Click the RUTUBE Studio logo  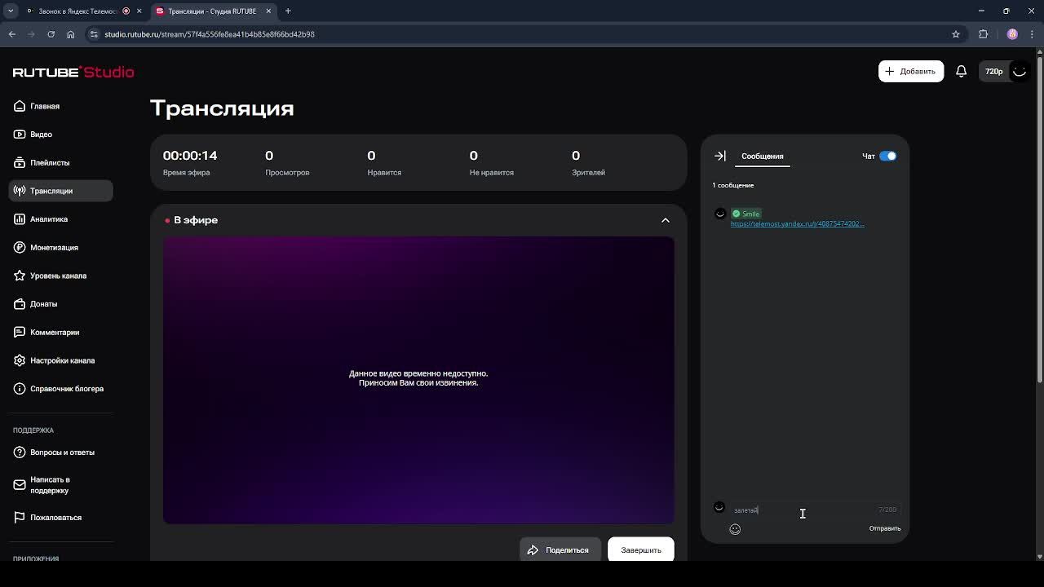click(x=73, y=72)
